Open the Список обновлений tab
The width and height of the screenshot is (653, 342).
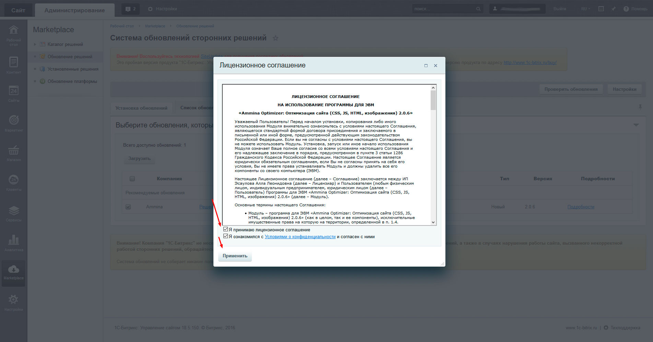pyautogui.click(x=196, y=108)
